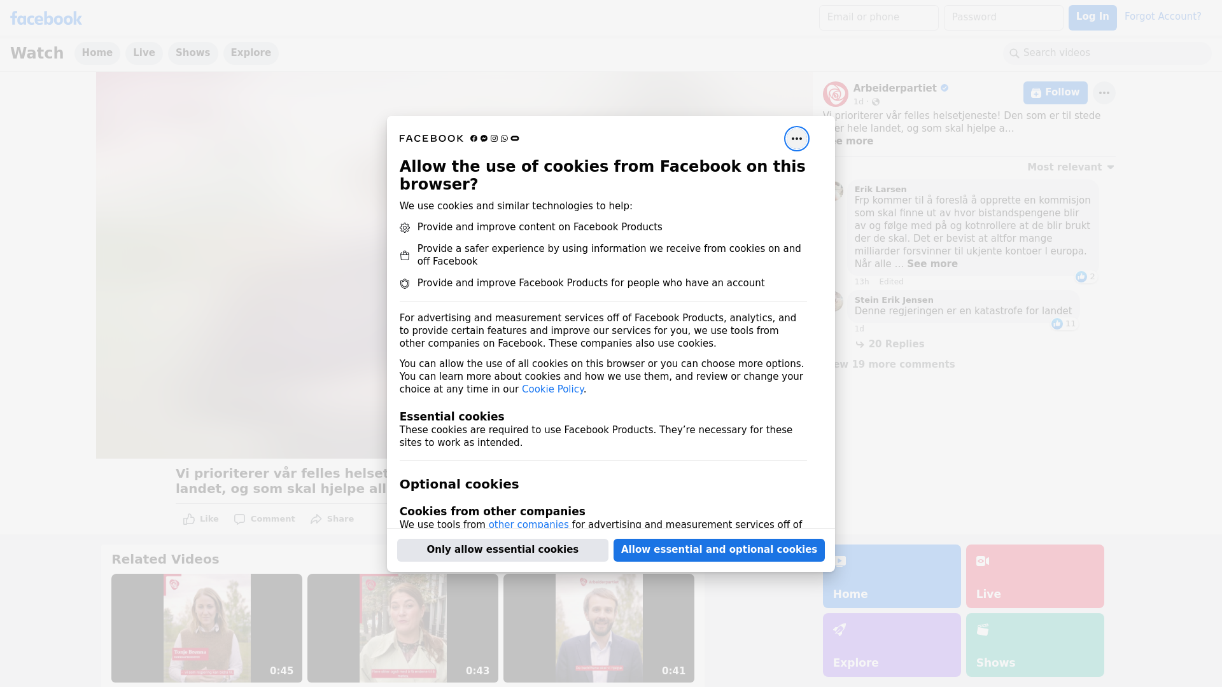Viewport: 1222px width, 687px height.
Task: Click the Essential cookies heading
Action: (x=451, y=417)
